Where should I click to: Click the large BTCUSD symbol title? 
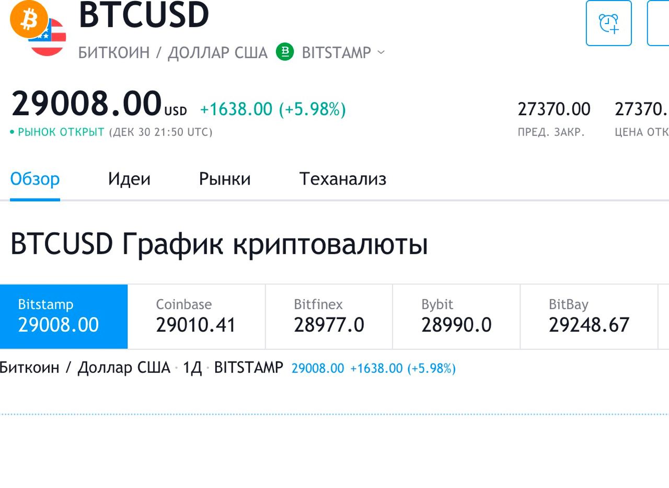point(144,15)
